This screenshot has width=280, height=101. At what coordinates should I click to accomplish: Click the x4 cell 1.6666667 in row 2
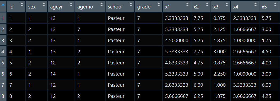pos(245,29)
